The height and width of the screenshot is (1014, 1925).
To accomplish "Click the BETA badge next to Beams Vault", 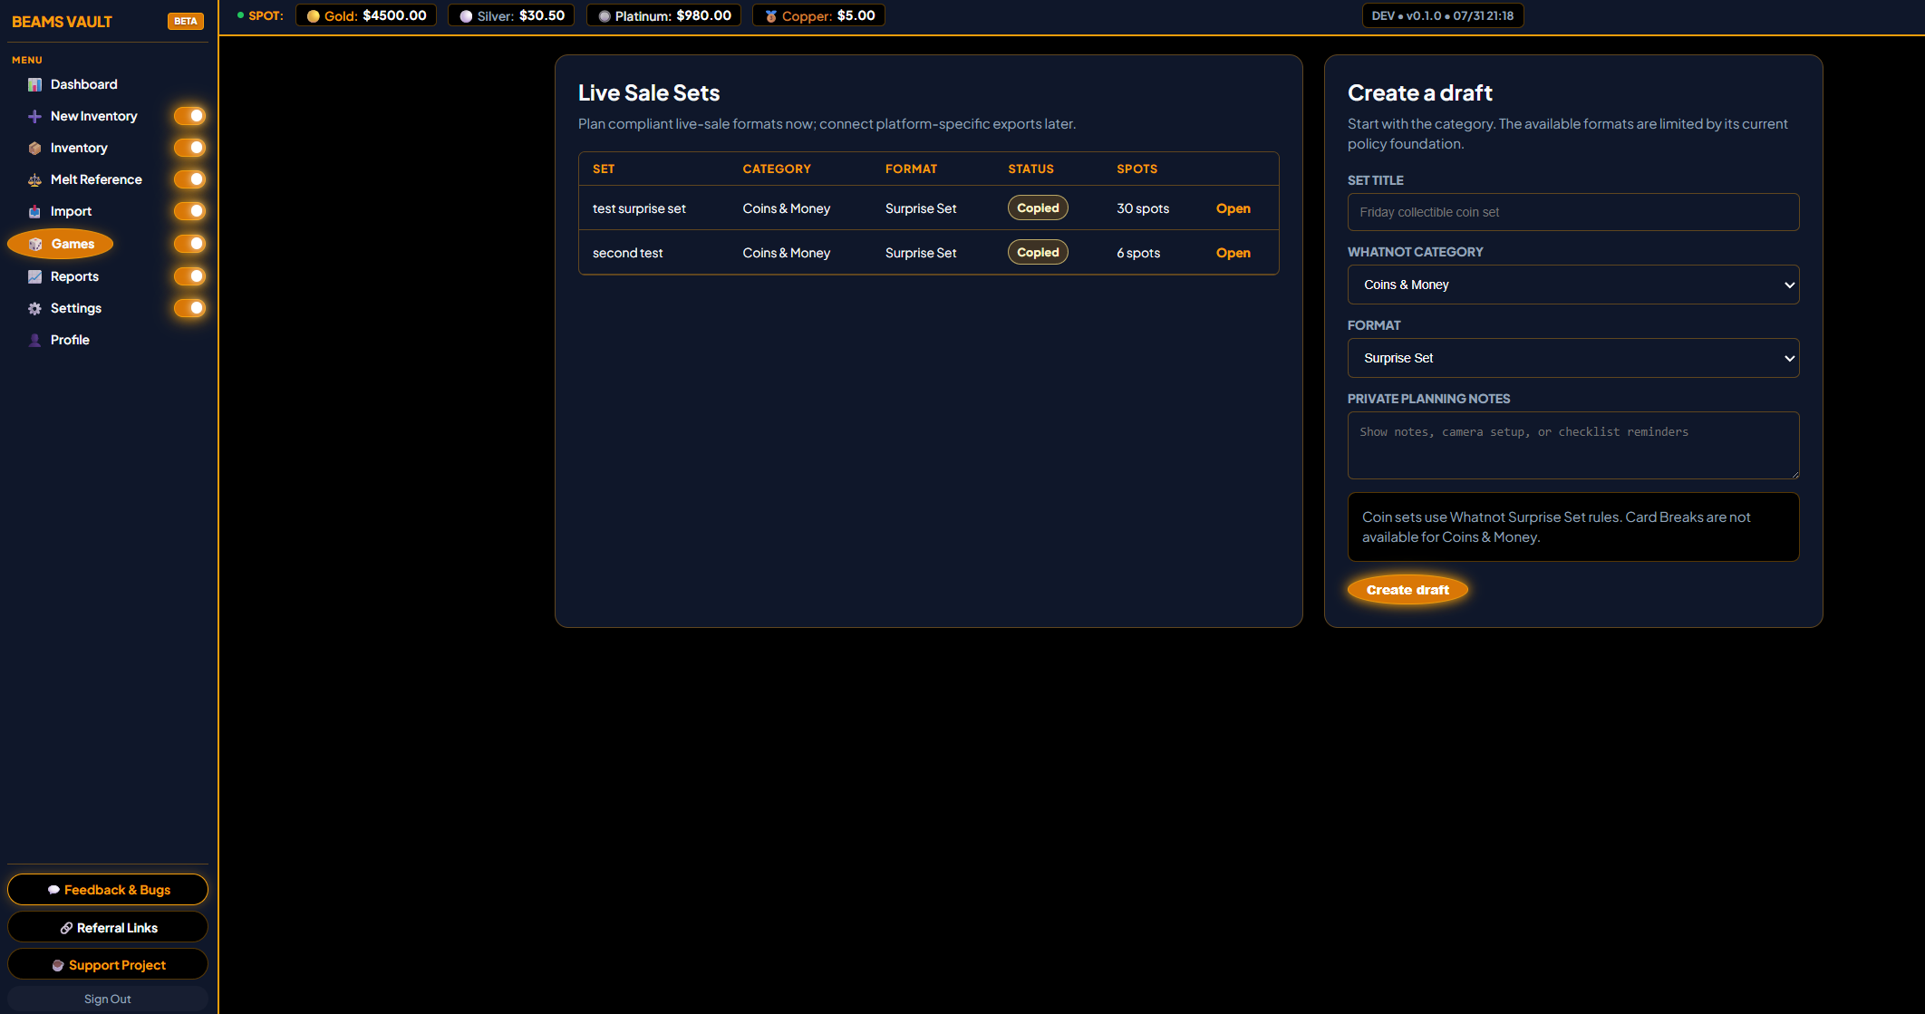I will [186, 21].
